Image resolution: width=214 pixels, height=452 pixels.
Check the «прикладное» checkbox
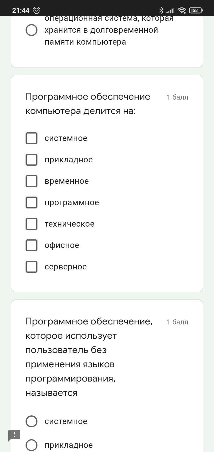[32, 160]
